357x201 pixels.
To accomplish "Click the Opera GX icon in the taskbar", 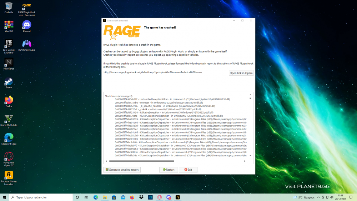I will point(159,197).
